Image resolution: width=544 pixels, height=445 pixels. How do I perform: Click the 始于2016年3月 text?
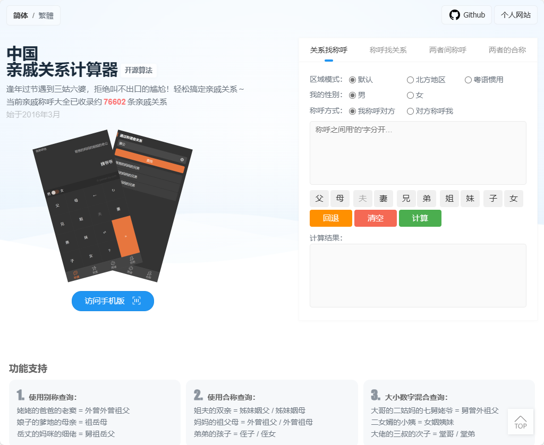coord(33,115)
